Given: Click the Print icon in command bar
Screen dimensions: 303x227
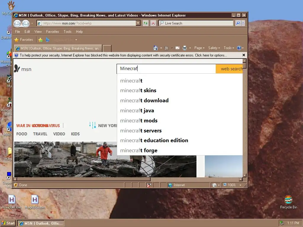Looking at the screenshot, I should pyautogui.click(x=185, y=48).
